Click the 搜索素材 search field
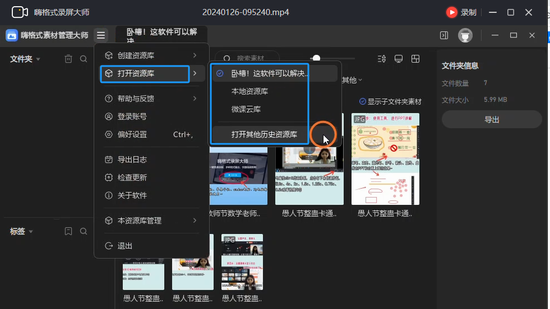Screen dimensions: 550x309 tap(247, 58)
